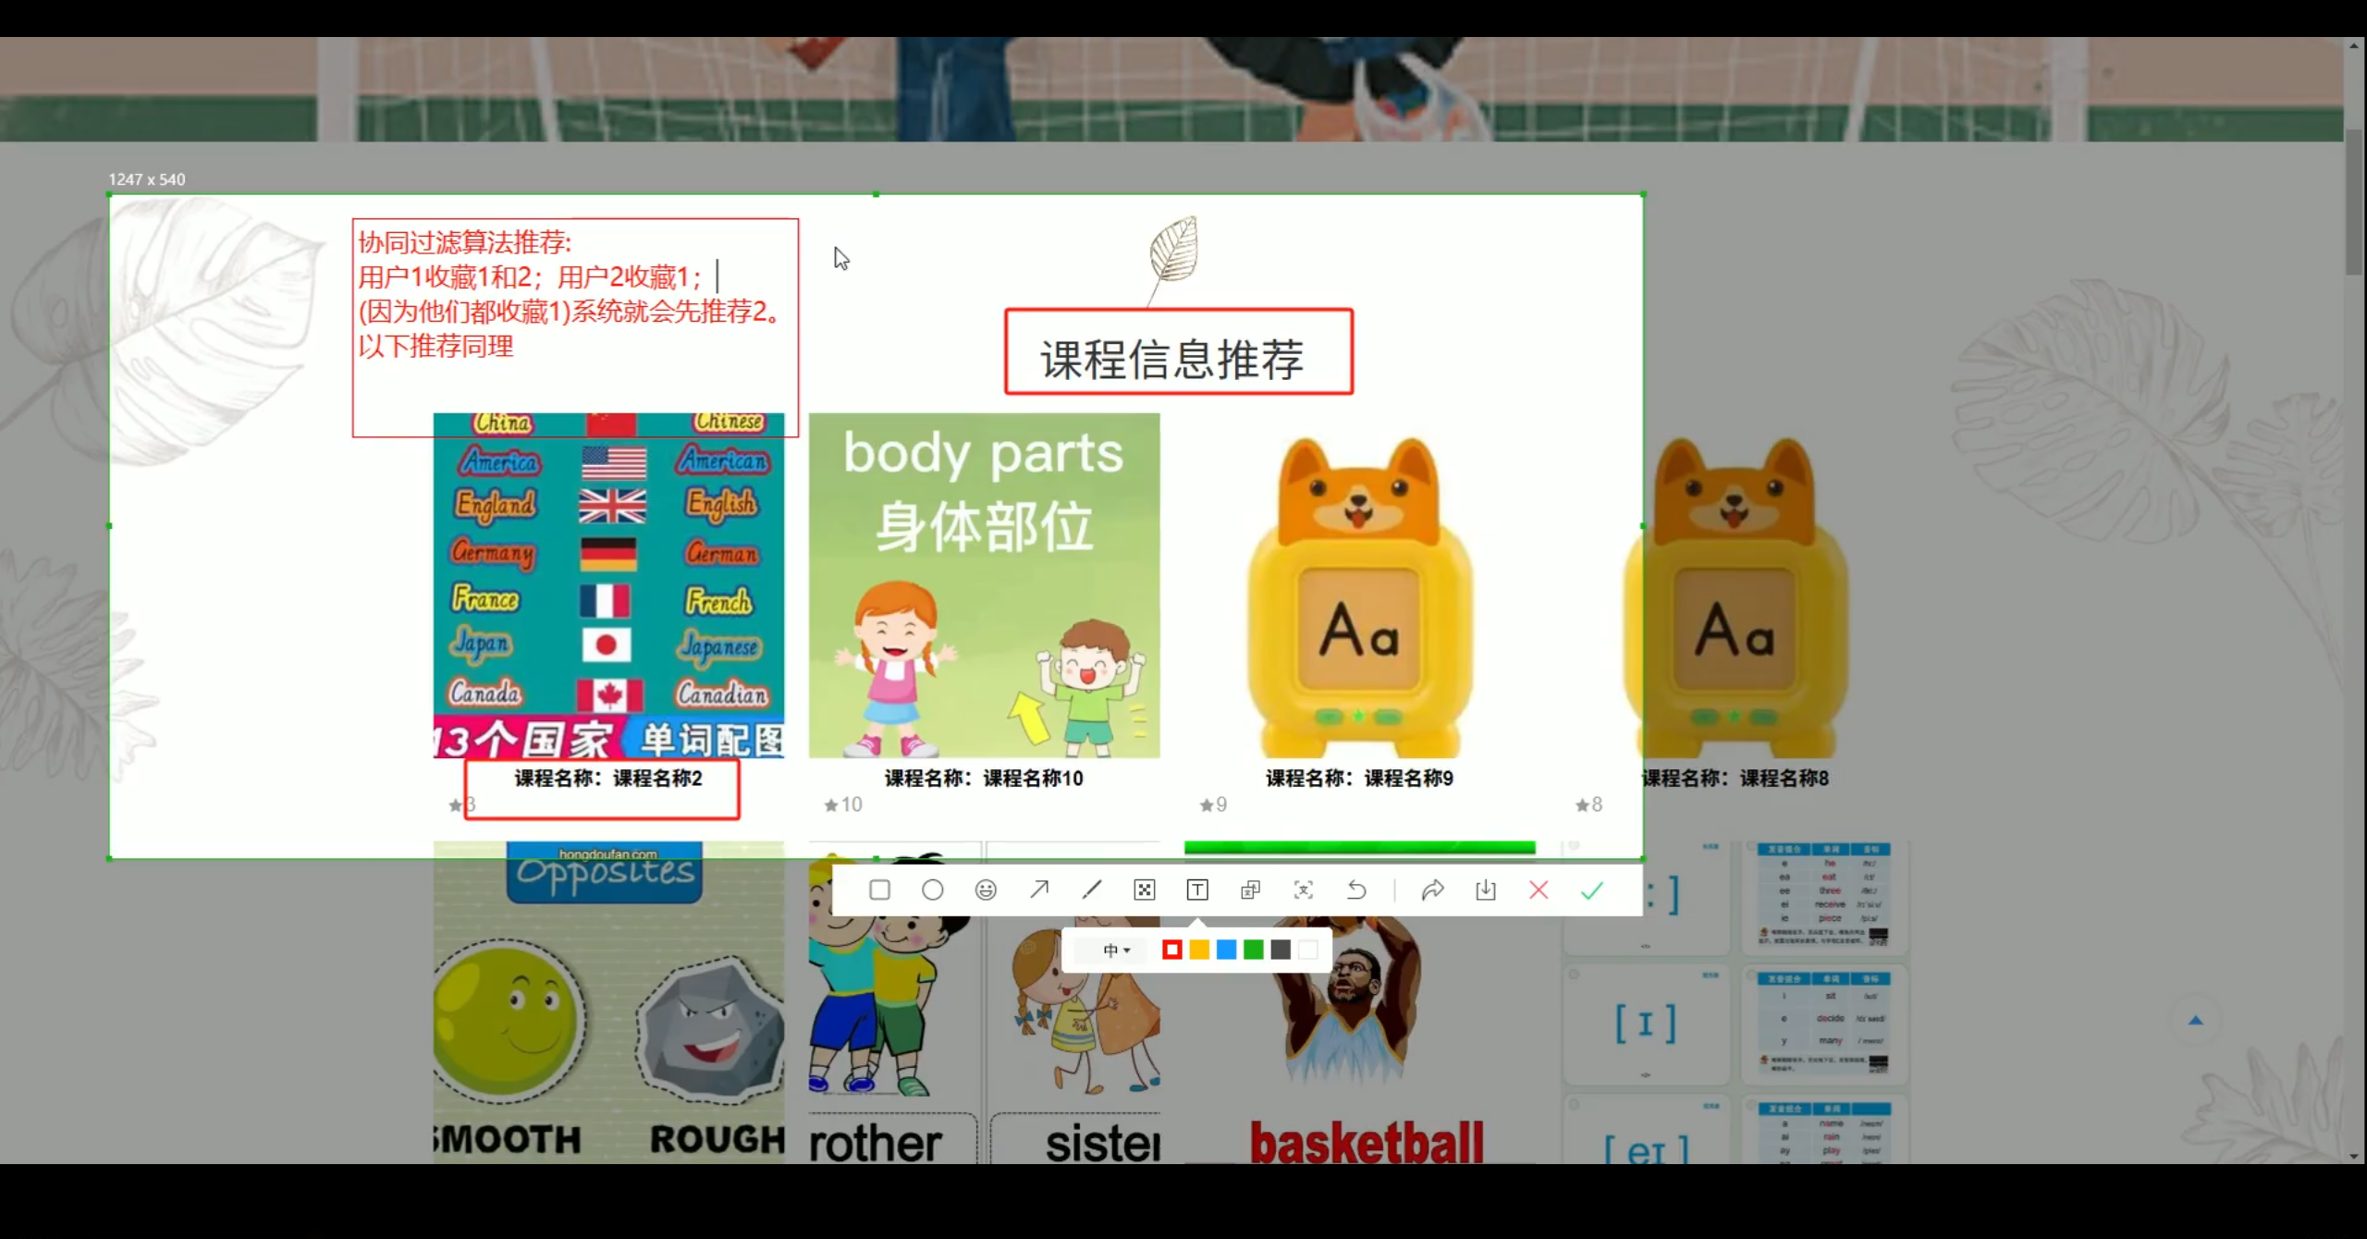The image size is (2367, 1239).
Task: Save the screenshot to file
Action: coord(1486,890)
